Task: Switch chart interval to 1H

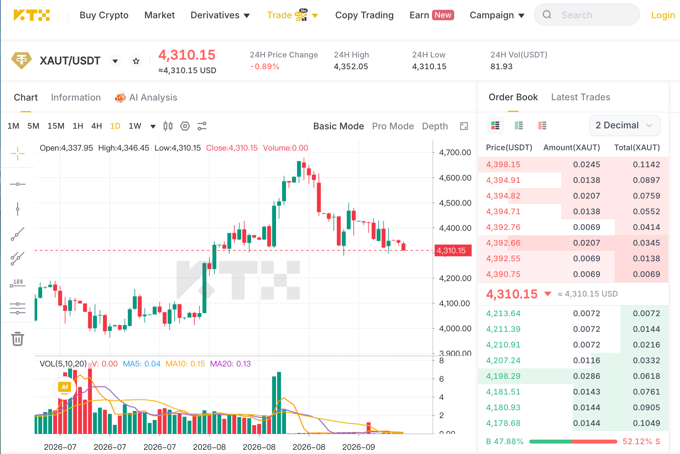Action: (x=78, y=126)
